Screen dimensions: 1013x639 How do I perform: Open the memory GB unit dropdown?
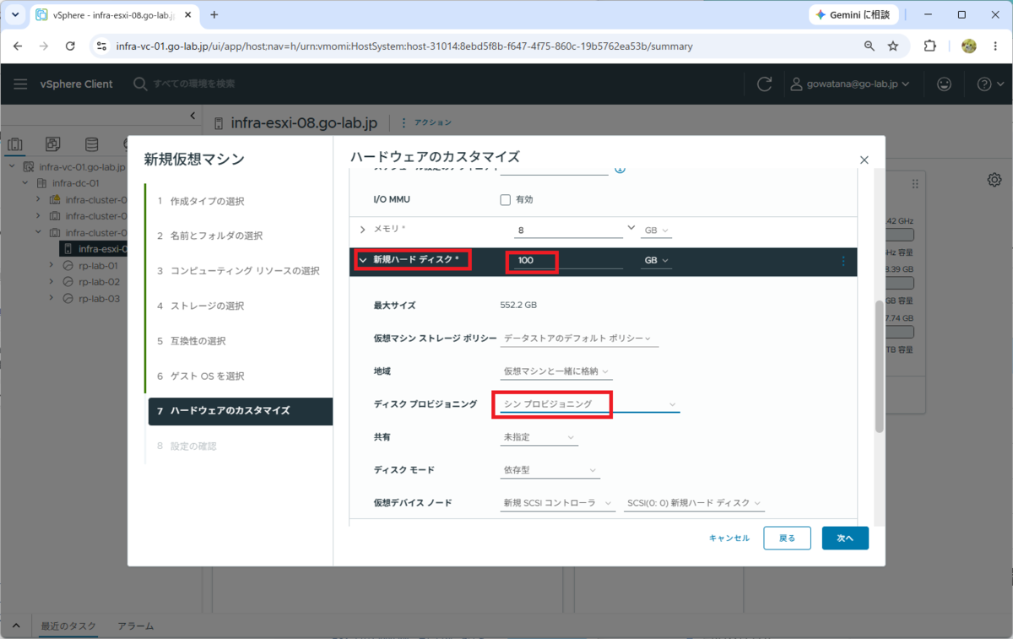(x=657, y=230)
